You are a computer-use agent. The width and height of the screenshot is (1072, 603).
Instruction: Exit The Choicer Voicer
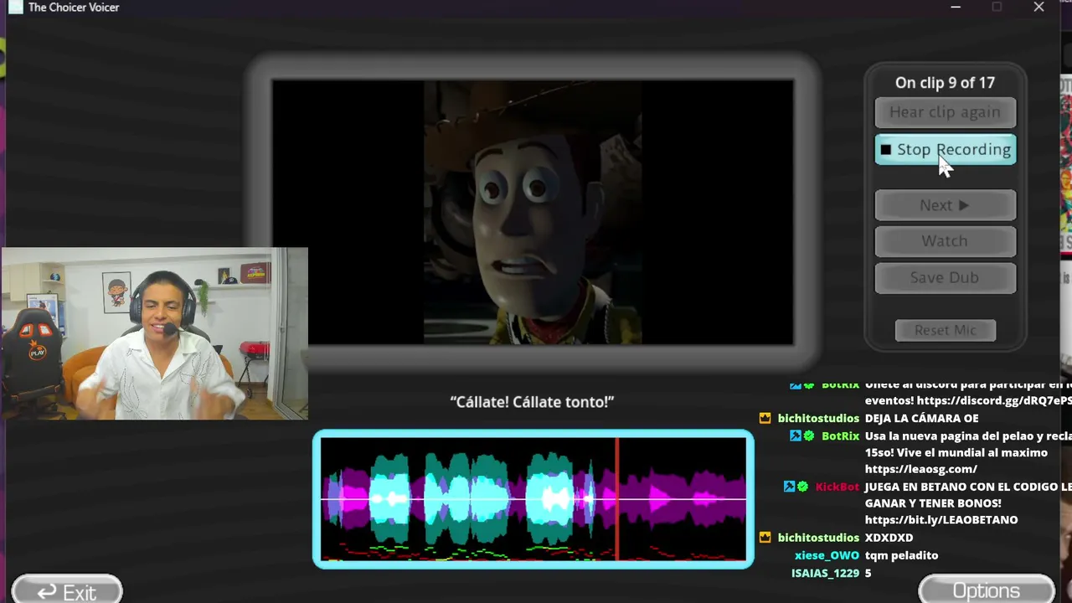[67, 591]
